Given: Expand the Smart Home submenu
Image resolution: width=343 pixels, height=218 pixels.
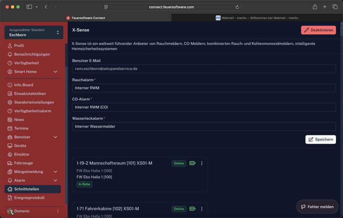Looking at the screenshot, I should point(55,72).
